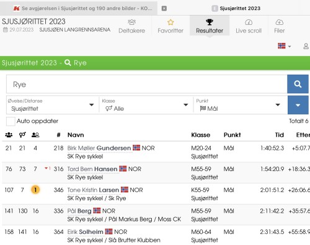
Task: Expand the blue filter options arrow button
Action: [x=298, y=105]
